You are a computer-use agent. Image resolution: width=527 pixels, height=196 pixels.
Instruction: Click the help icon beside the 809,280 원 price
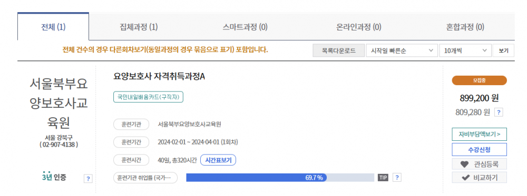[499, 112]
